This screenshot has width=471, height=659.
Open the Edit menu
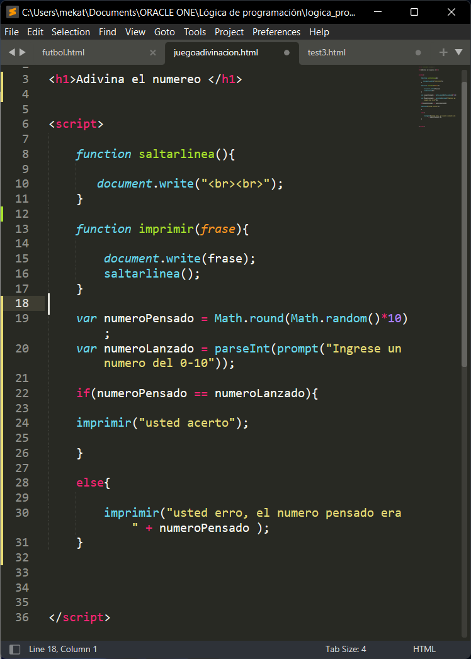point(35,32)
